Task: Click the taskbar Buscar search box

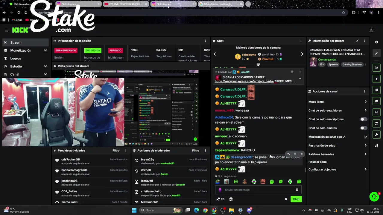Action: [161, 210]
